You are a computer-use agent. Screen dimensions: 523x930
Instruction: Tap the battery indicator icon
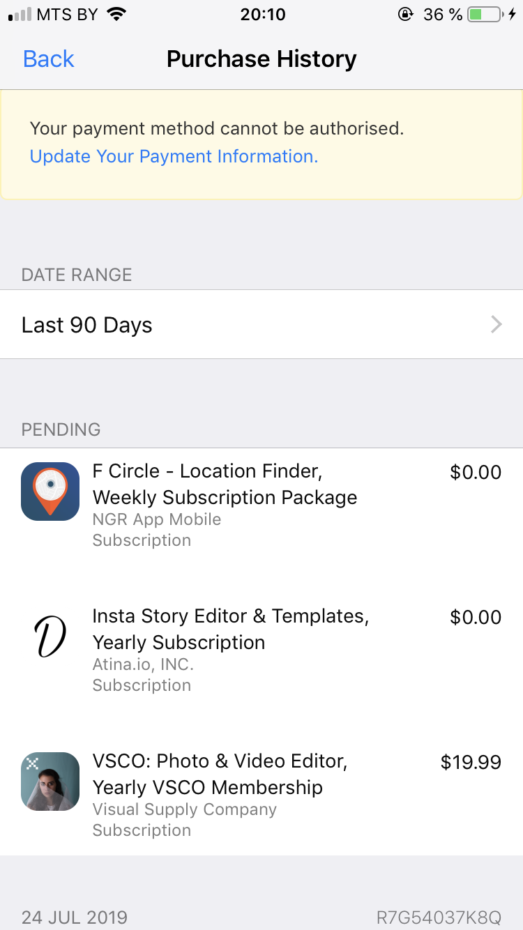point(484,15)
